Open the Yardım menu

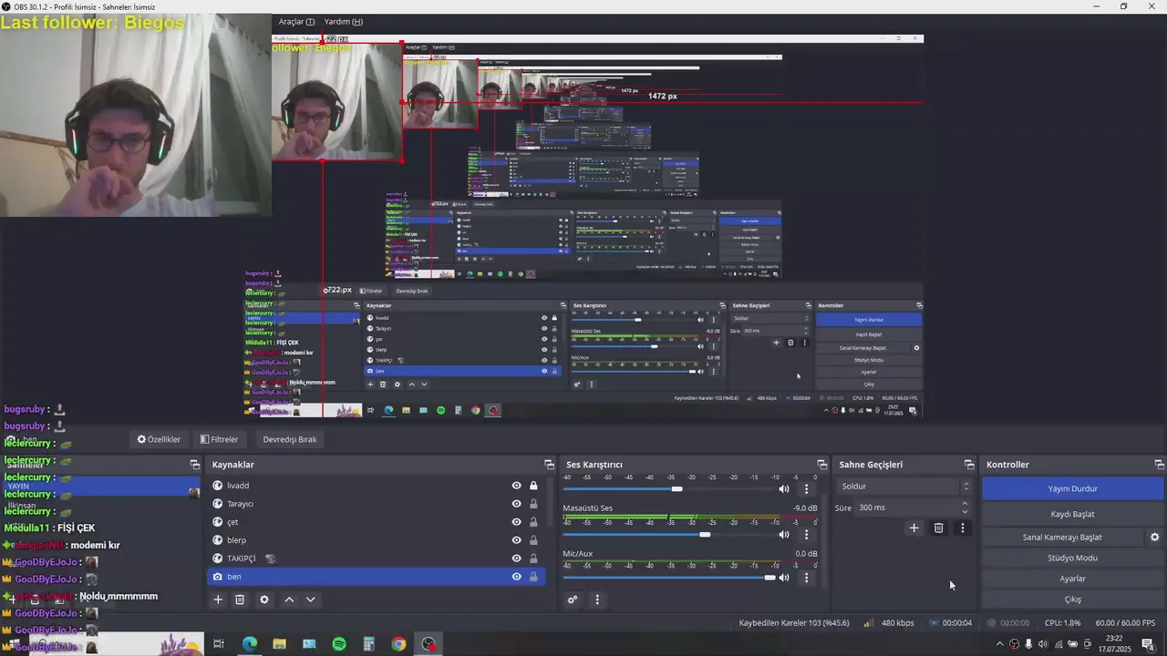pos(344,22)
